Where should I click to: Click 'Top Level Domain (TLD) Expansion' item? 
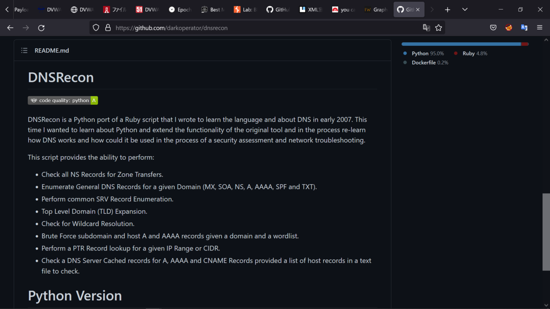[x=94, y=211]
